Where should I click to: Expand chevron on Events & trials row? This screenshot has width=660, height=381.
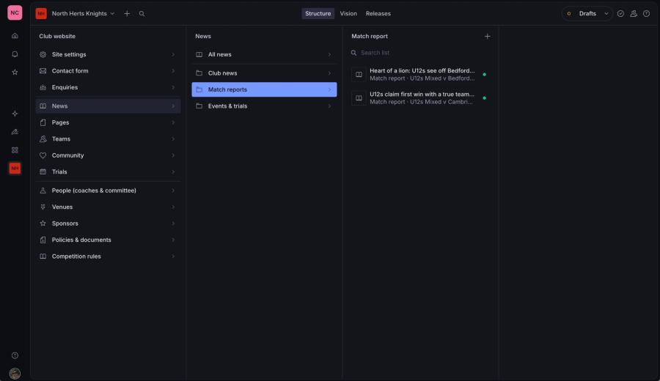pos(329,106)
